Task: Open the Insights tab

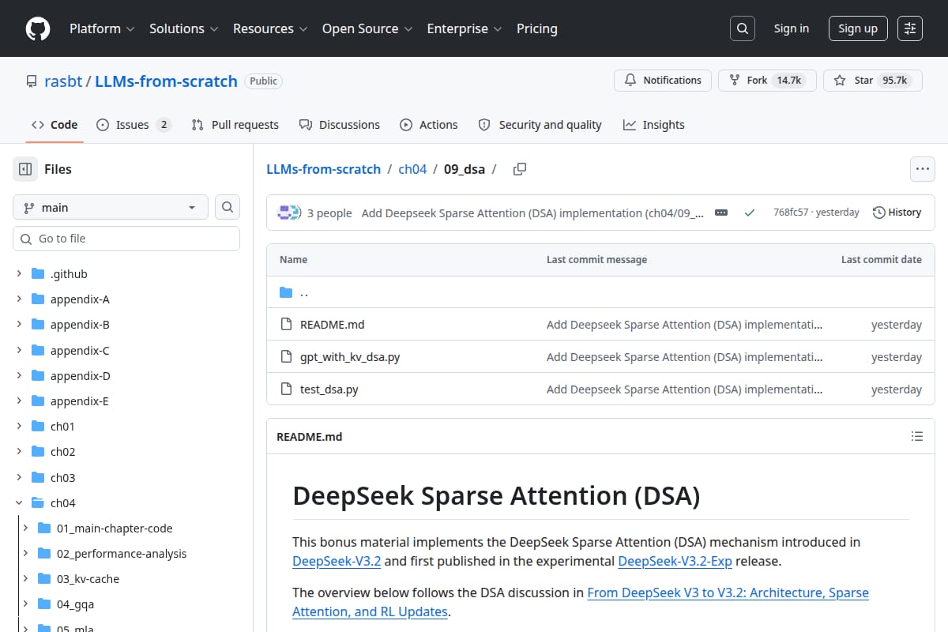Action: [x=654, y=125]
